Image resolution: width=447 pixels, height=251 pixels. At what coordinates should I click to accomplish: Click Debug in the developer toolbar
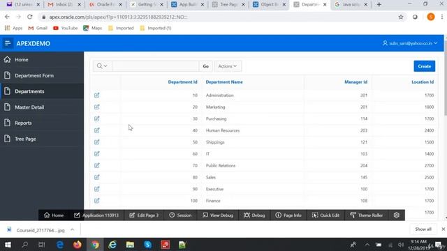click(x=254, y=215)
